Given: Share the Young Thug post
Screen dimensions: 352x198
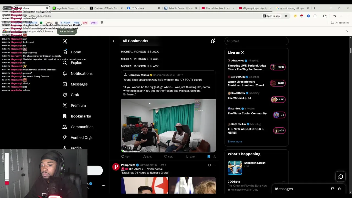Looking at the screenshot, I should (x=214, y=156).
